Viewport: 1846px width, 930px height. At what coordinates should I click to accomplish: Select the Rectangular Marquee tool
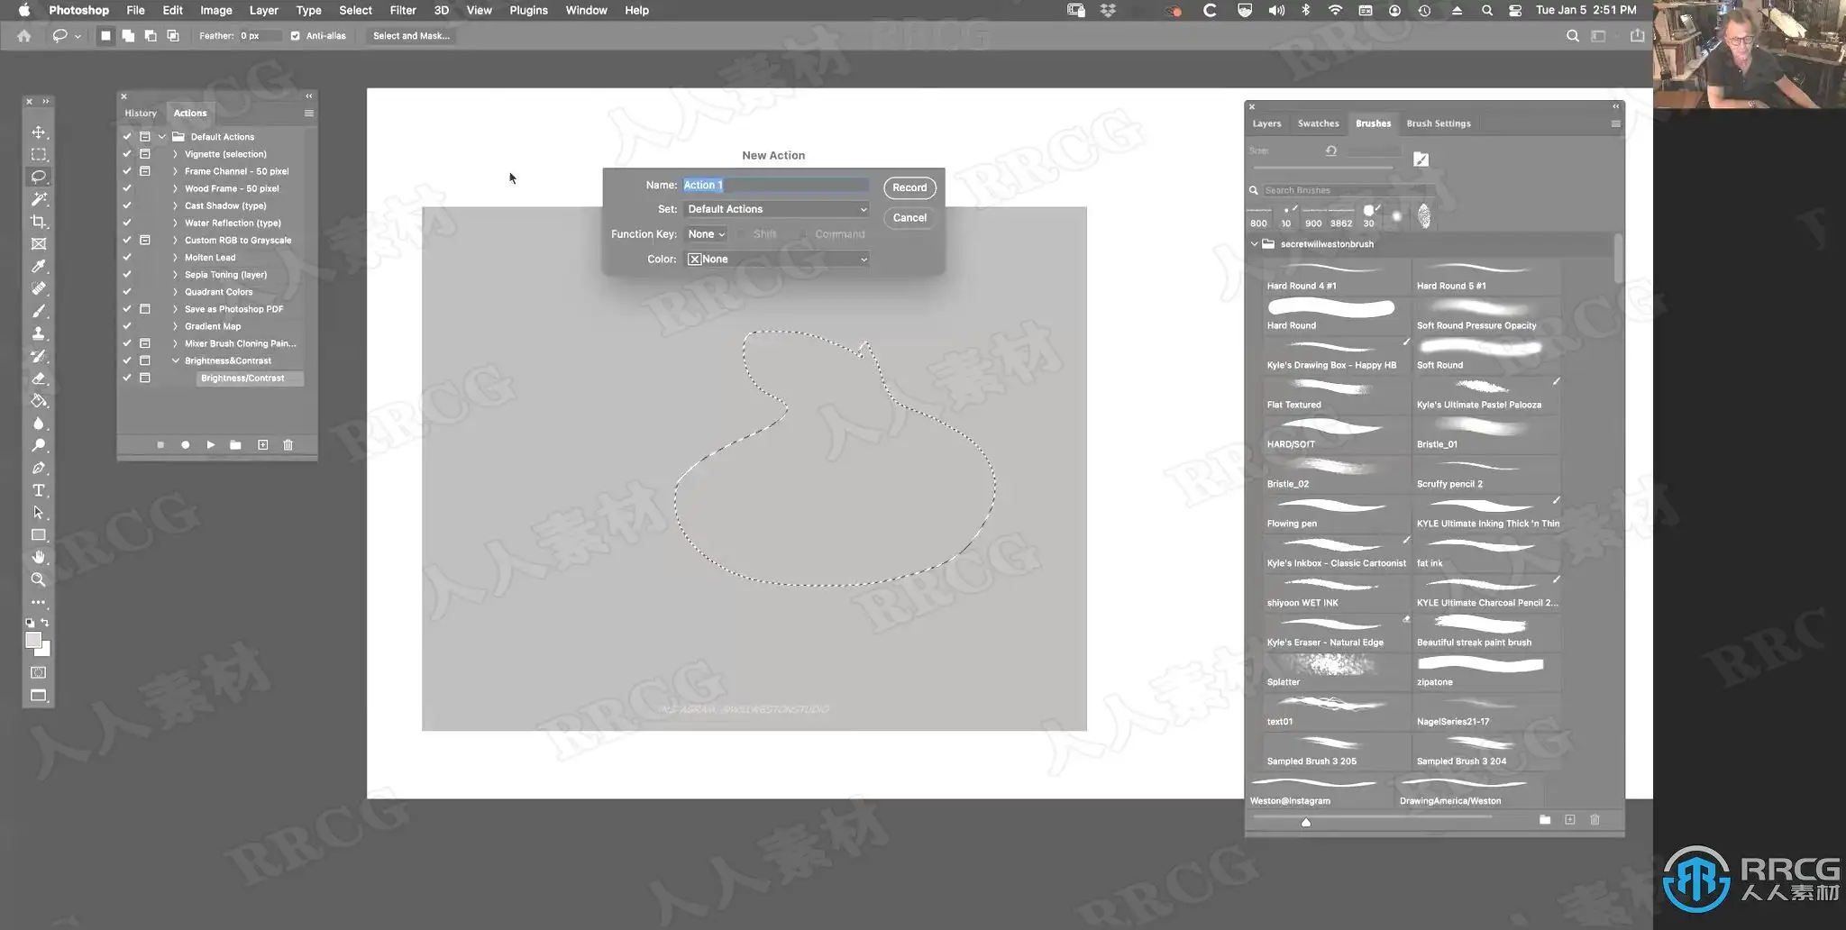click(x=39, y=155)
